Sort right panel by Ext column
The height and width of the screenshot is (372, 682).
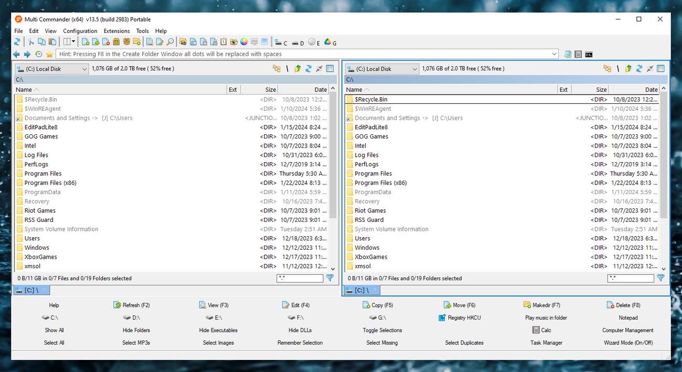coord(563,90)
